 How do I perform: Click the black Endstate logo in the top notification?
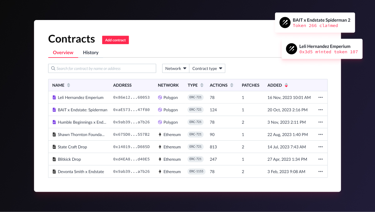point(285,23)
